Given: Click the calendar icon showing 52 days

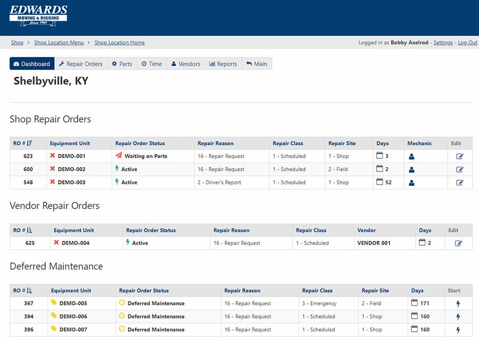Looking at the screenshot, I should (x=379, y=182).
